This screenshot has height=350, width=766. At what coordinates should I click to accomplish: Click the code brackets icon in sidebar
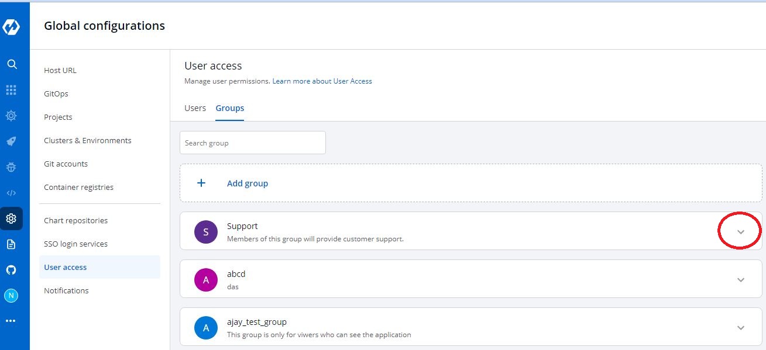pos(11,193)
